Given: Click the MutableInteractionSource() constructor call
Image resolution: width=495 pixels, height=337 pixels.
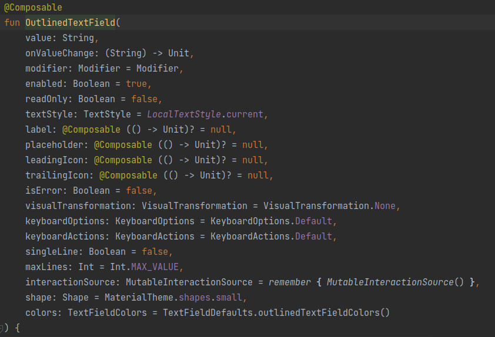Looking at the screenshot, I should 395,282.
